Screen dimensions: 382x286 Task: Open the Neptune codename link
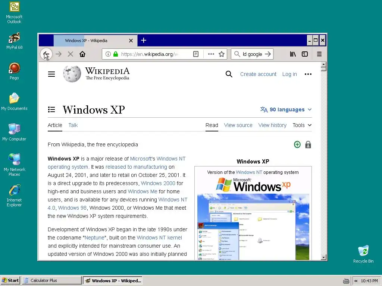click(x=94, y=238)
